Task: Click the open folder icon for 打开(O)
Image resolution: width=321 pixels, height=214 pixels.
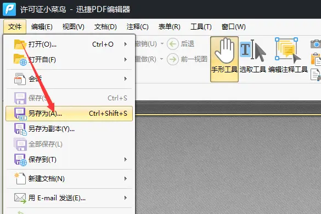Action: click(20, 44)
